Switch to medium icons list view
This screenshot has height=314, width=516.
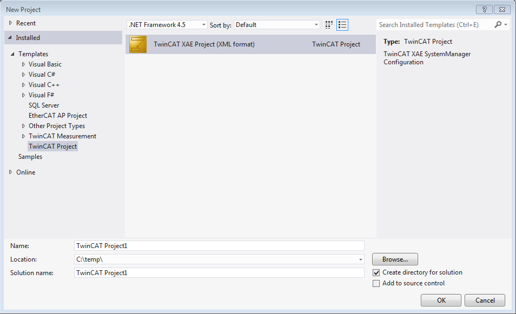pyautogui.click(x=342, y=25)
